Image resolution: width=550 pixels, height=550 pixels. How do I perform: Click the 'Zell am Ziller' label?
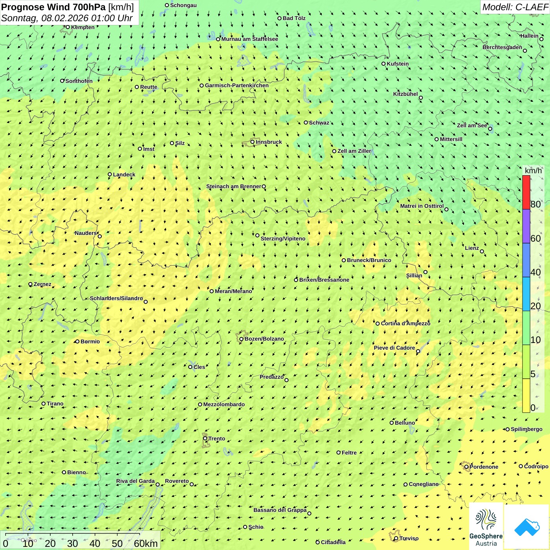pos(354,151)
